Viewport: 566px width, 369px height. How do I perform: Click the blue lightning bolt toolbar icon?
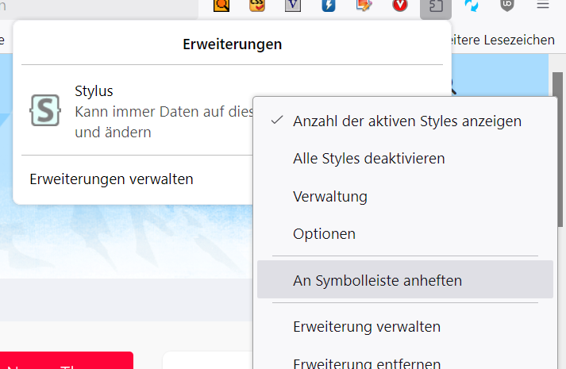(x=329, y=6)
